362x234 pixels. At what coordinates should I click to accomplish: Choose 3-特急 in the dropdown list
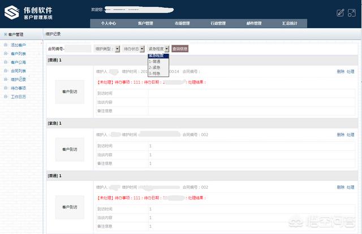155,73
